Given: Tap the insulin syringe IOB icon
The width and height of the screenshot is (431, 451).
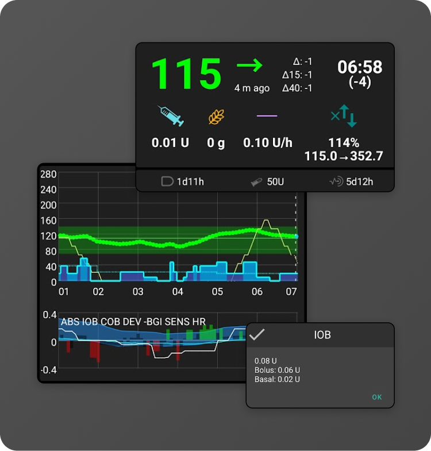Looking at the screenshot, I should click(171, 116).
